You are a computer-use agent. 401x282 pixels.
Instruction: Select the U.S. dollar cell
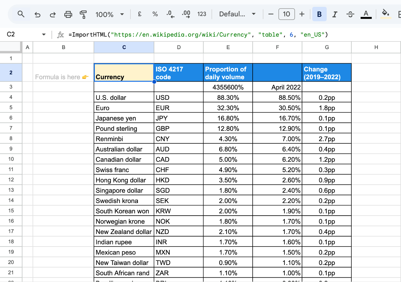[124, 97]
